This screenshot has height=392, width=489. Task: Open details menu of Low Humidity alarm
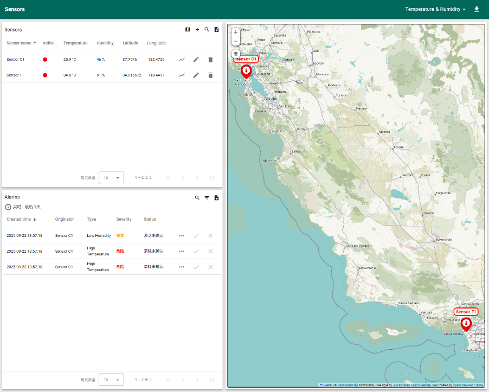pos(182,236)
